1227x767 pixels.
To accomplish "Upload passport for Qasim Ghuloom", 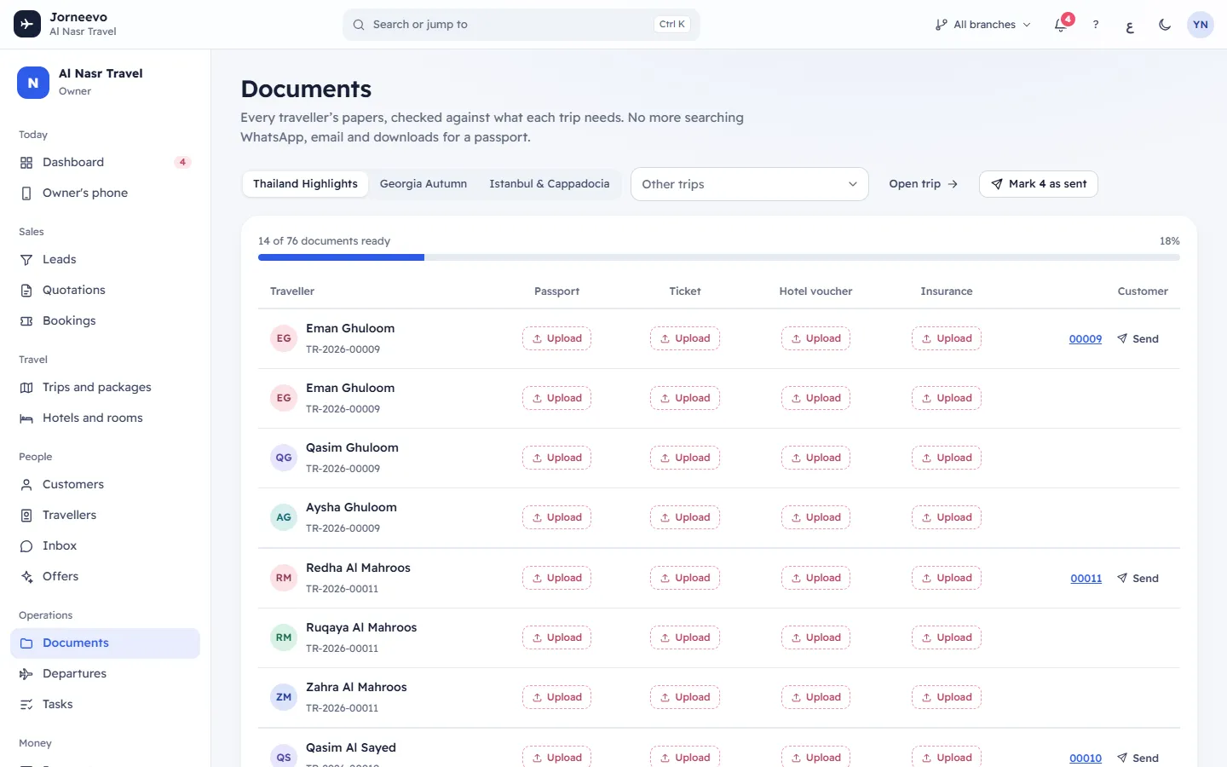I will (557, 458).
